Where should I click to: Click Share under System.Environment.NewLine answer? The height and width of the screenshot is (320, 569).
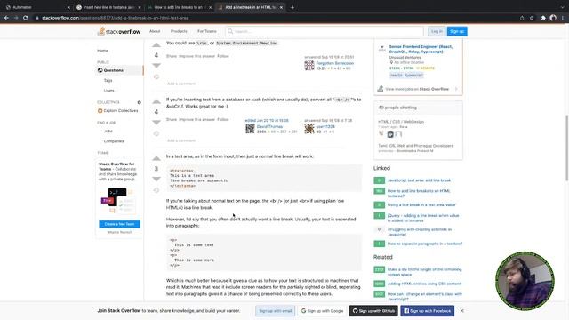[x=172, y=56]
